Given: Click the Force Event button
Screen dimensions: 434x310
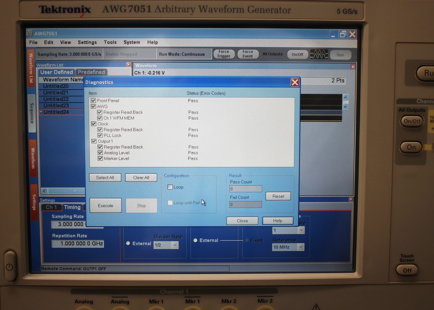Looking at the screenshot, I should (x=247, y=54).
